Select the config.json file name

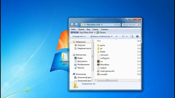coord(105,58)
